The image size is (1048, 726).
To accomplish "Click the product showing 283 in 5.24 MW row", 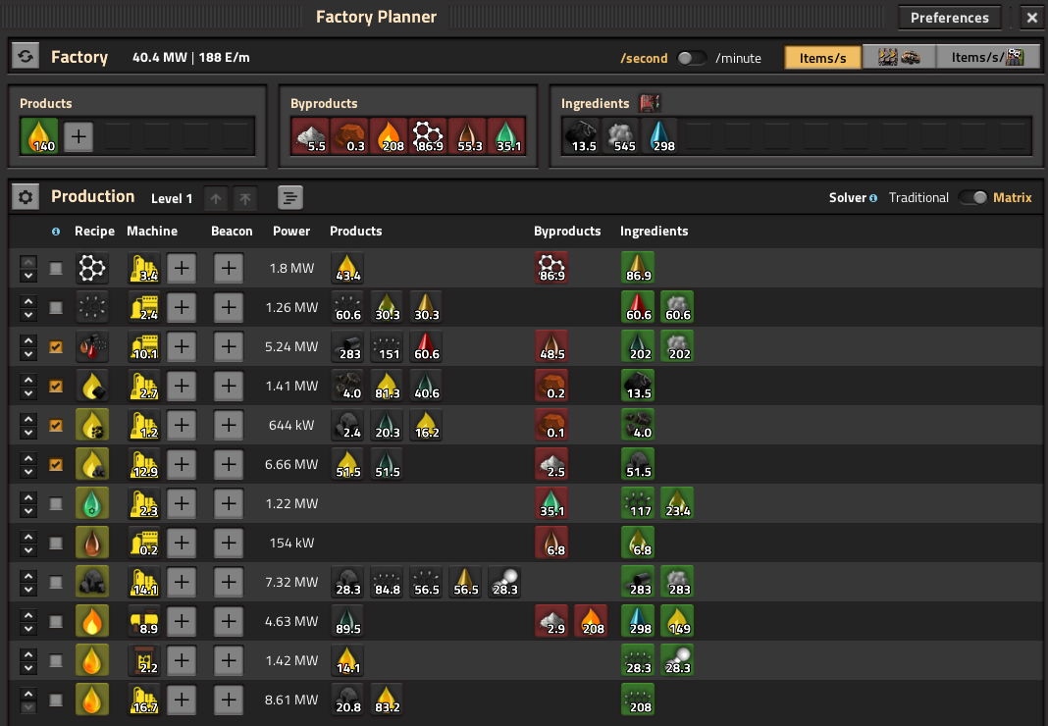I will [x=347, y=347].
